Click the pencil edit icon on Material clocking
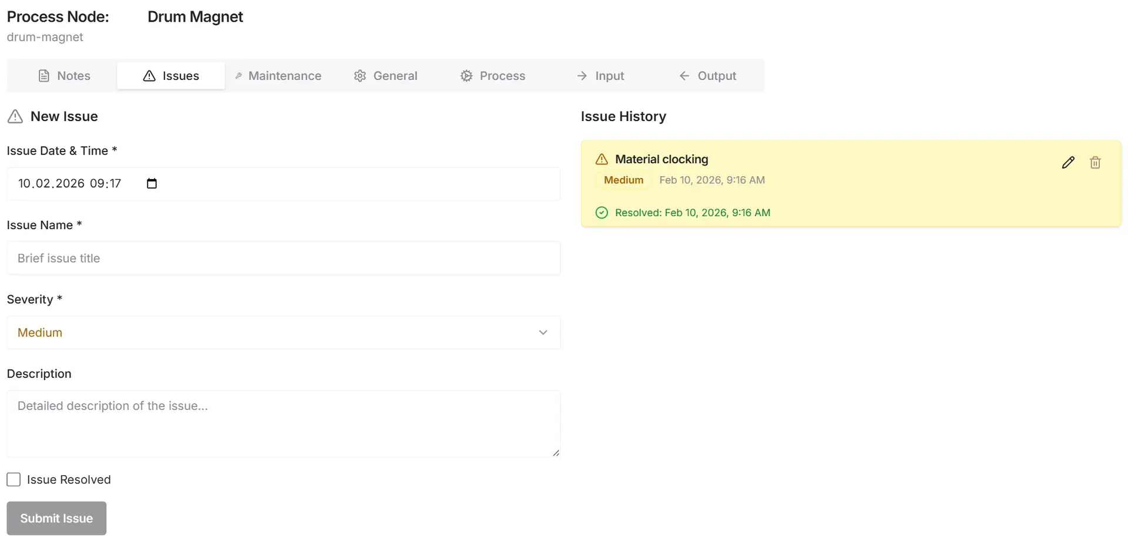This screenshot has width=1128, height=558. pos(1068,163)
